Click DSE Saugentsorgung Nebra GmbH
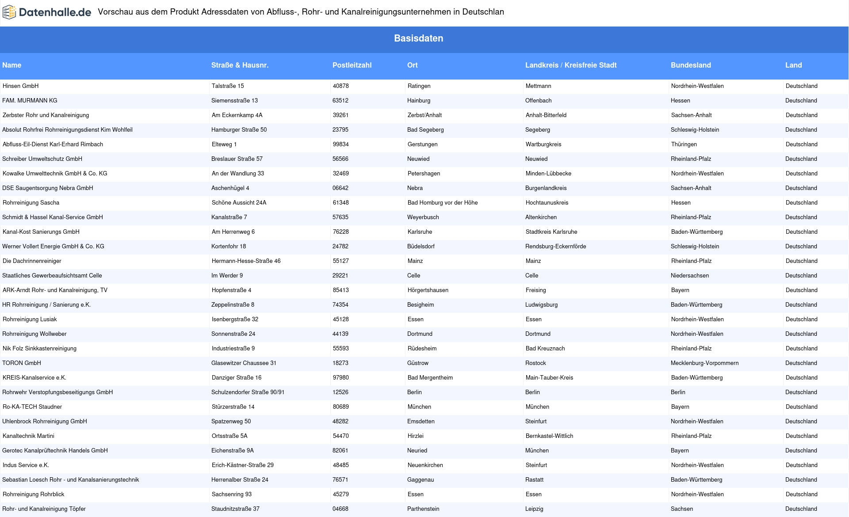The width and height of the screenshot is (849, 517). [x=47, y=188]
